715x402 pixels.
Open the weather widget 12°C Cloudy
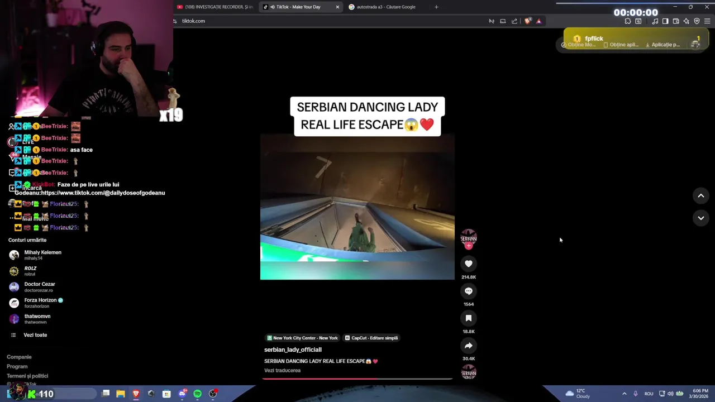tap(578, 394)
